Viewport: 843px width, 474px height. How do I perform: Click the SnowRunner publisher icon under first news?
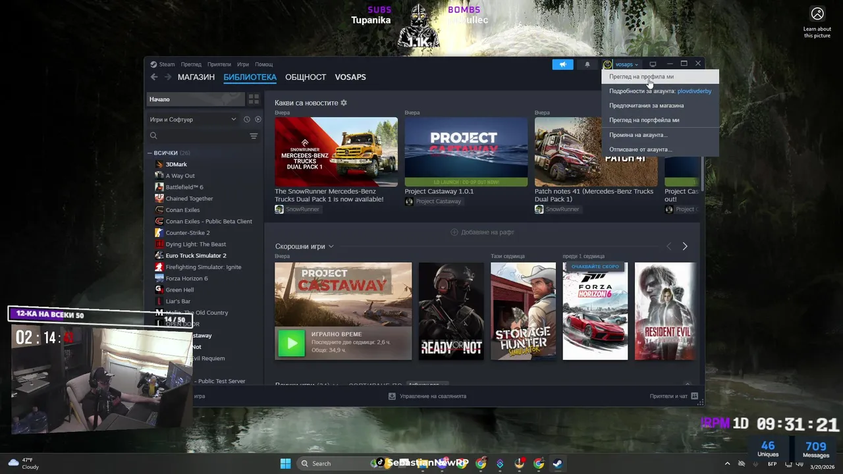point(279,209)
